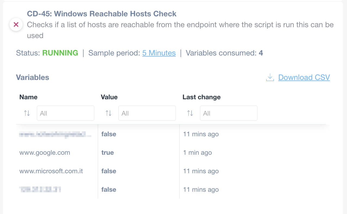Click the Value column header label

point(109,97)
